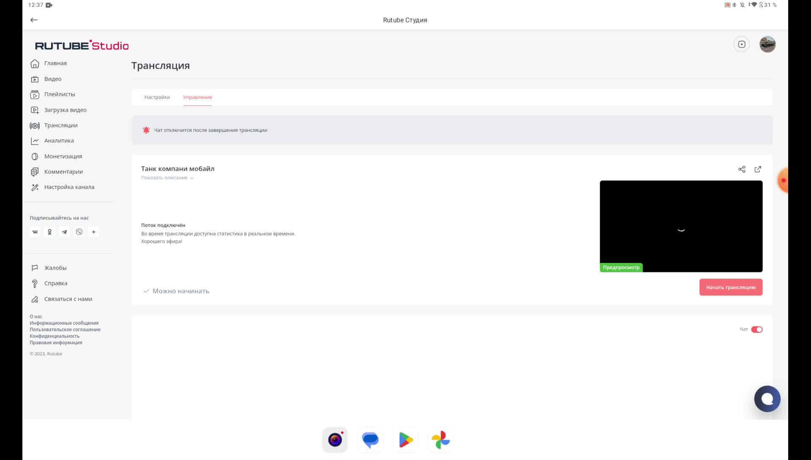811x460 pixels.
Task: Click the add video icon in header
Action: pyautogui.click(x=742, y=44)
